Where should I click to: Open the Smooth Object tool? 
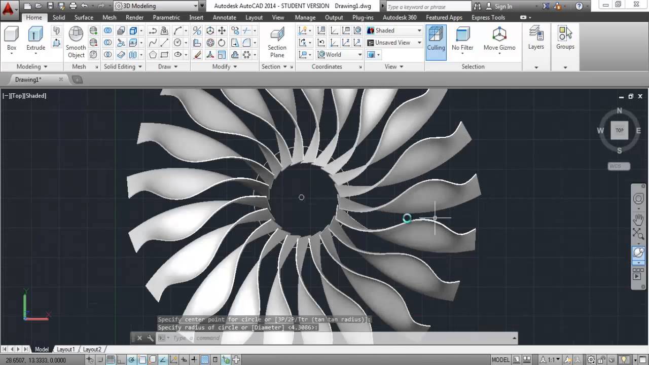[76, 43]
